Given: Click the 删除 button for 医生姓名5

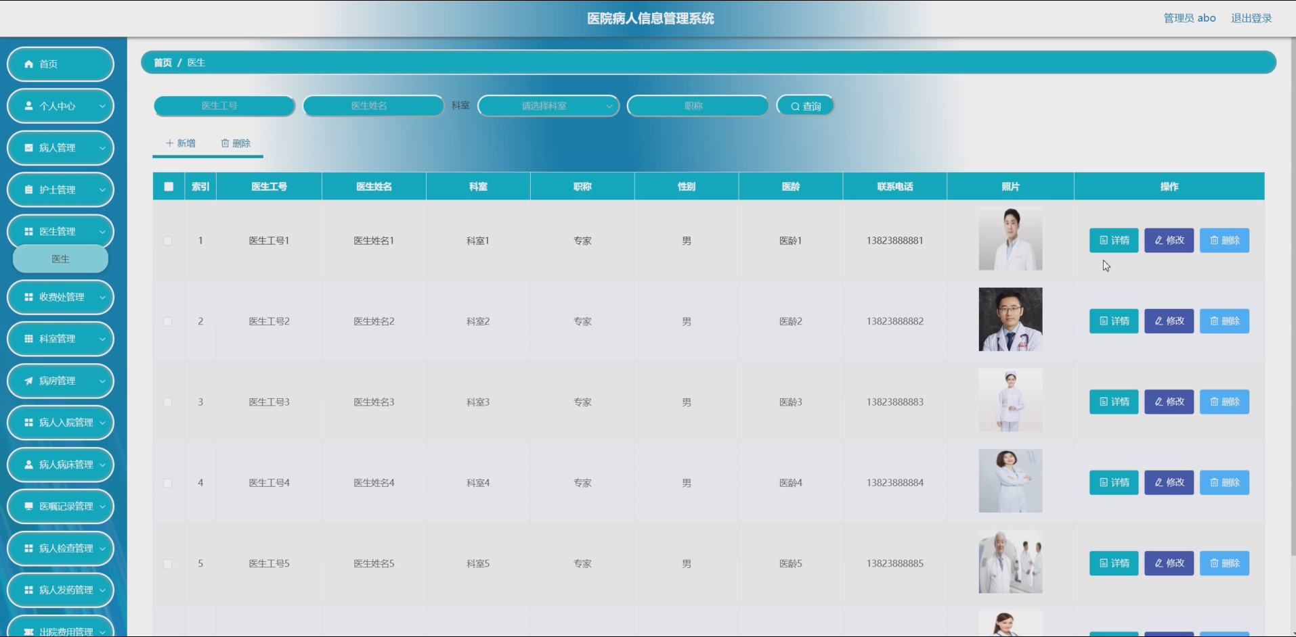Looking at the screenshot, I should (x=1224, y=563).
